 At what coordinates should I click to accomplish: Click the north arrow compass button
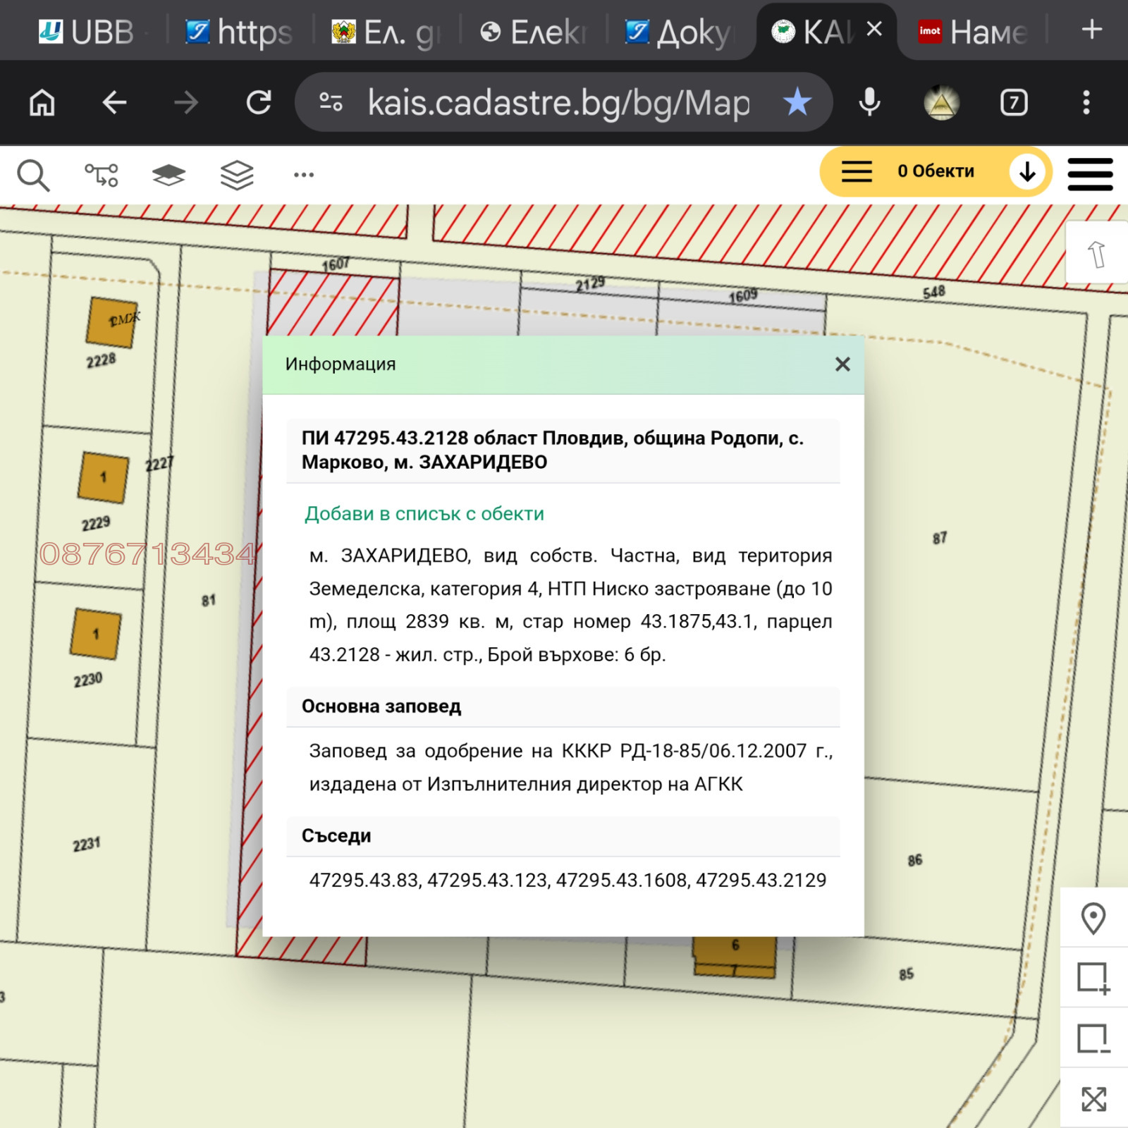click(1096, 253)
